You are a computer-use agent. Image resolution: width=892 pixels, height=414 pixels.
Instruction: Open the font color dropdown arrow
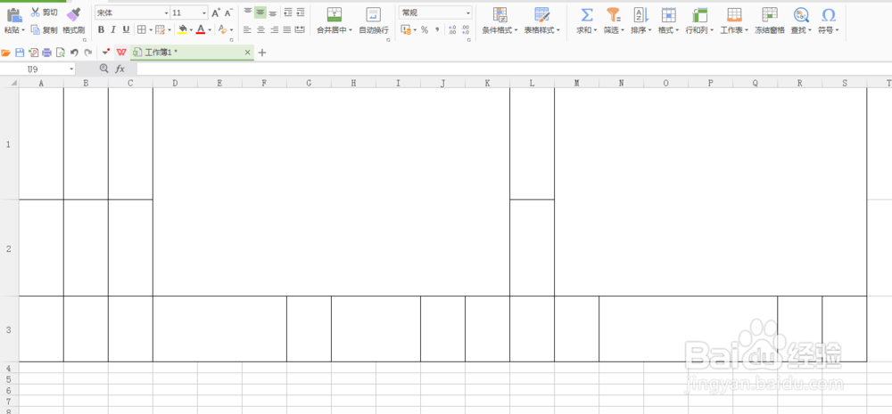tap(210, 29)
